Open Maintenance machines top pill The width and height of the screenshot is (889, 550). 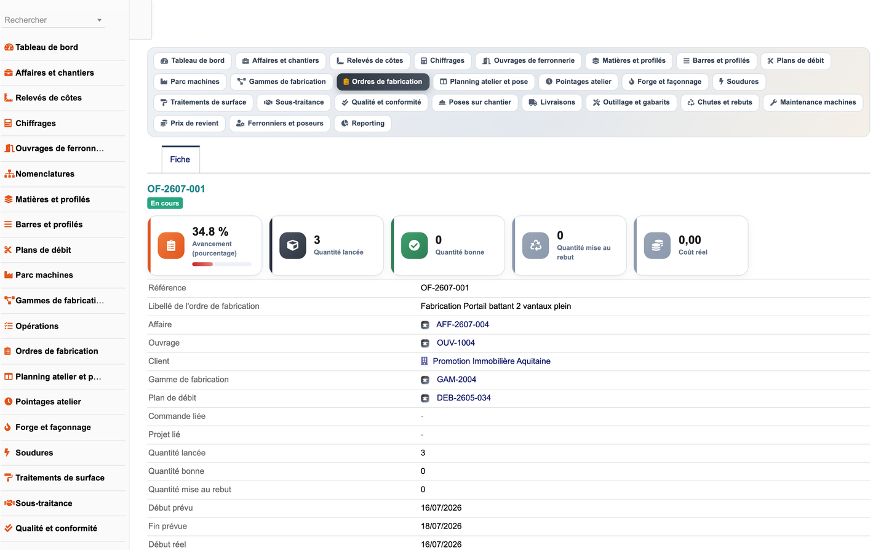click(813, 103)
